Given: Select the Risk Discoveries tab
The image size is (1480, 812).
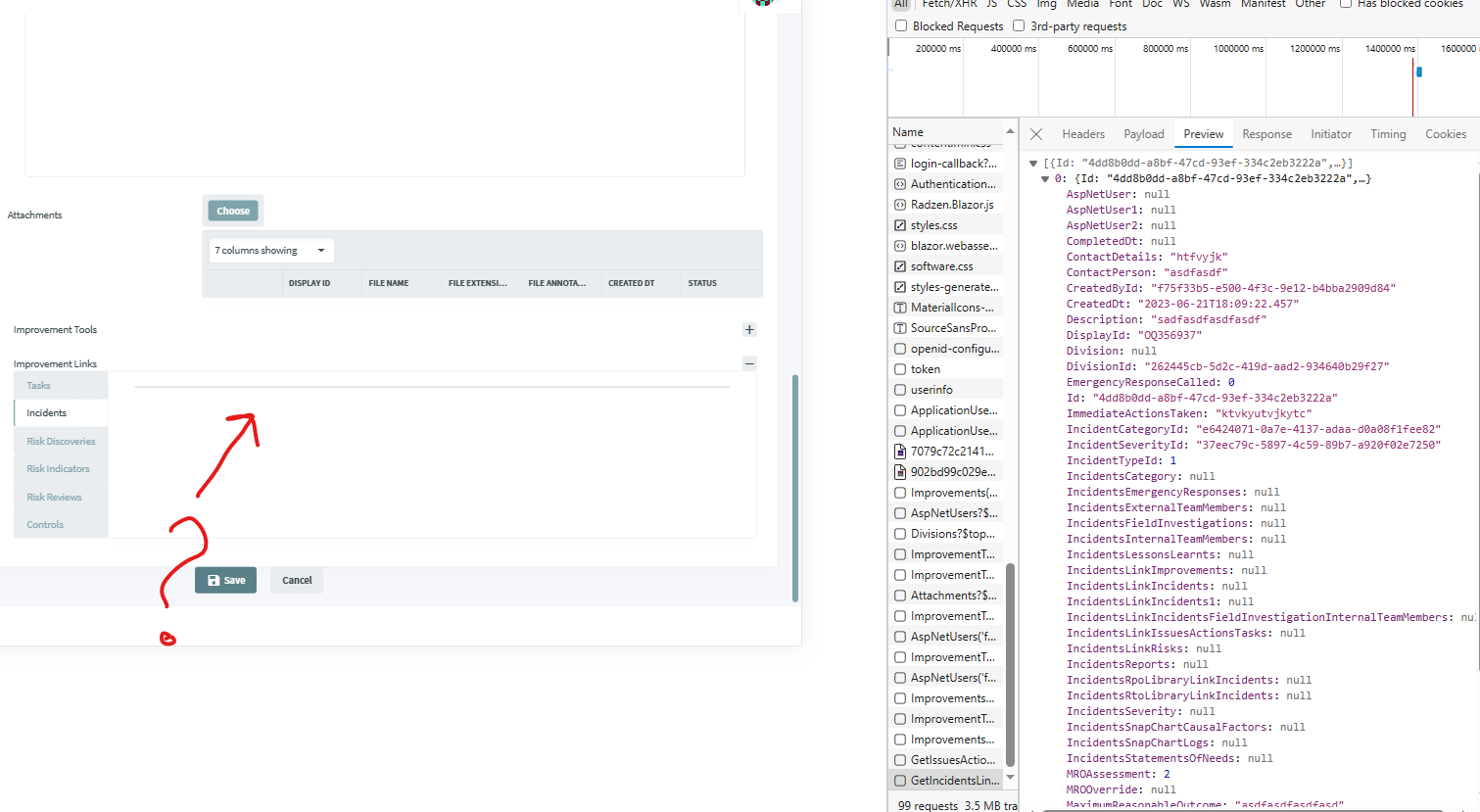Looking at the screenshot, I should click(61, 442).
